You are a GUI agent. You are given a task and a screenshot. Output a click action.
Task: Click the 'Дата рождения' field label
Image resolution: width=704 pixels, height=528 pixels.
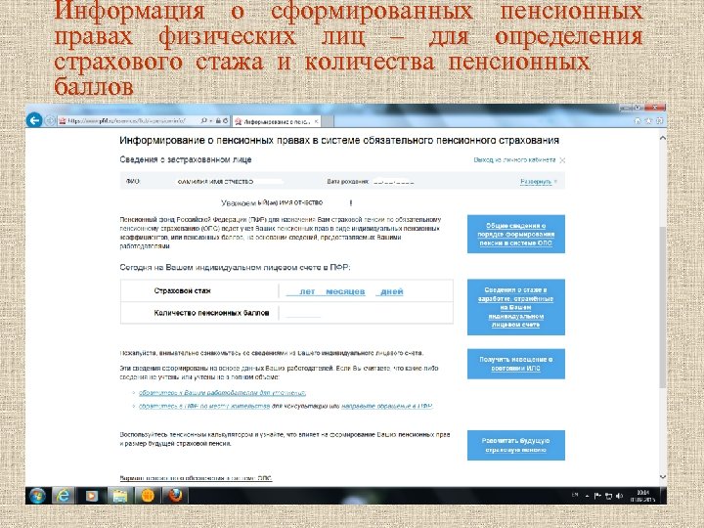click(347, 182)
